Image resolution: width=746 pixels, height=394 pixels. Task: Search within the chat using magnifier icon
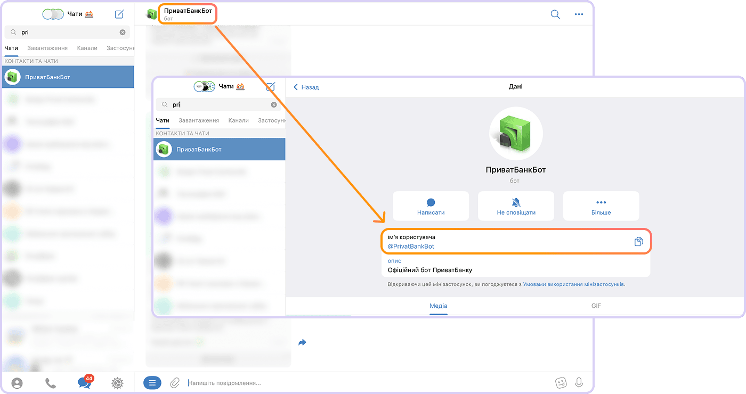(x=555, y=14)
